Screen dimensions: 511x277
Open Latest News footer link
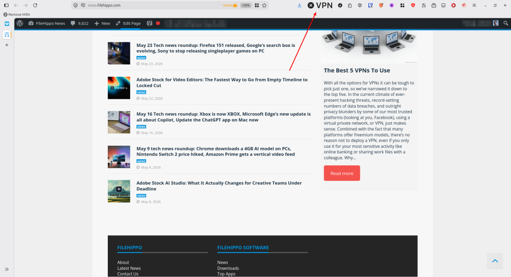tap(129, 268)
